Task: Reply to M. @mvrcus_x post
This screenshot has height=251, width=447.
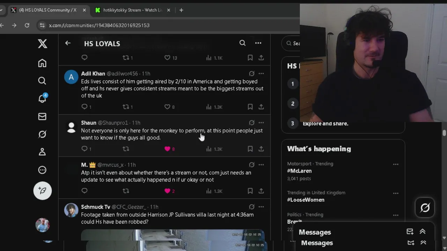Action: tap(85, 191)
